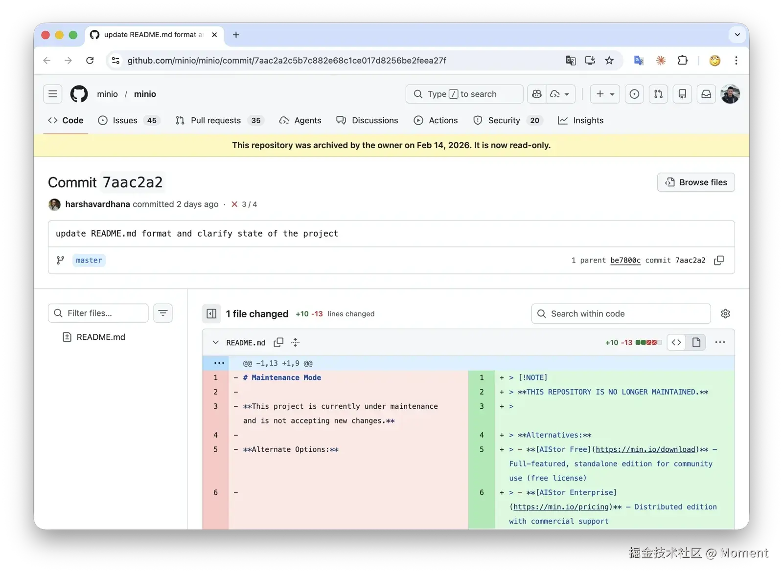Switch to the Discussions tab
Viewport: 783px width, 574px height.
tap(367, 120)
